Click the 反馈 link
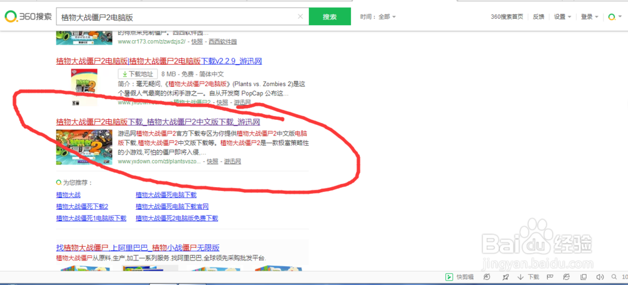 [x=538, y=17]
